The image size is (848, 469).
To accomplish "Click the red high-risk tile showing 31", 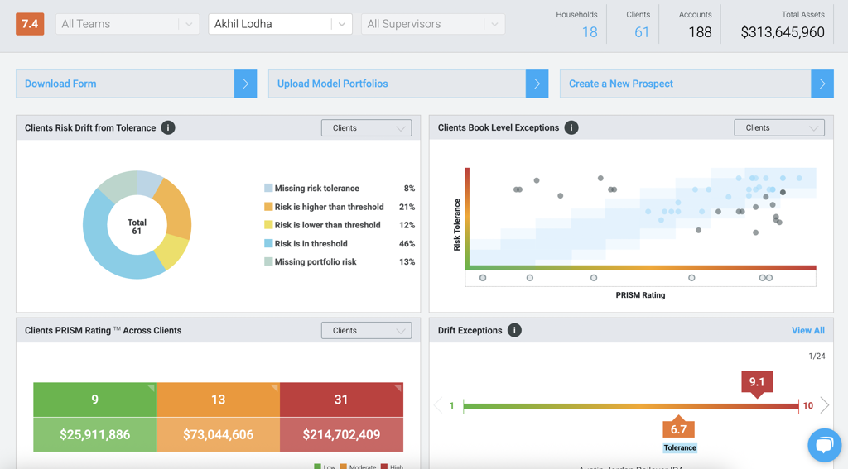I will (x=341, y=400).
